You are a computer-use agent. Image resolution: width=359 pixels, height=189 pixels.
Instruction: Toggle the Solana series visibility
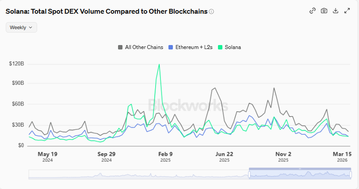pyautogui.click(x=233, y=47)
